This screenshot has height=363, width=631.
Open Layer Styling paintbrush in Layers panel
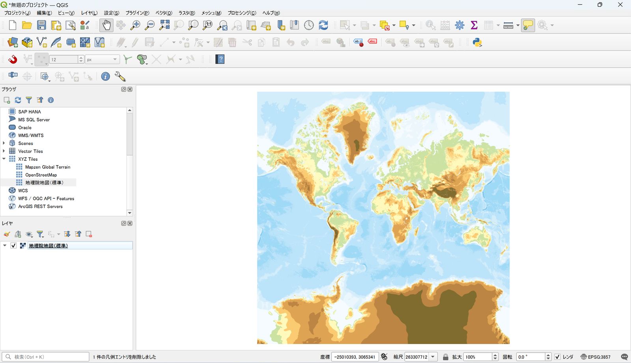click(x=7, y=234)
